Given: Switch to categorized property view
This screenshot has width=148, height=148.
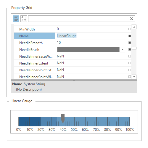Looking at the screenshot, I should tap(16, 19).
